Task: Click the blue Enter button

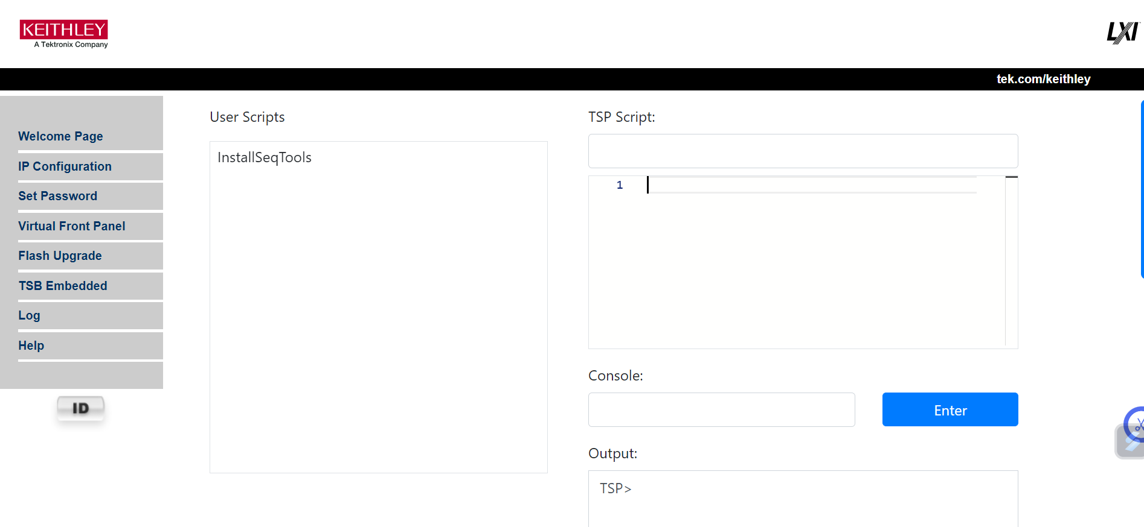Action: [x=950, y=410]
